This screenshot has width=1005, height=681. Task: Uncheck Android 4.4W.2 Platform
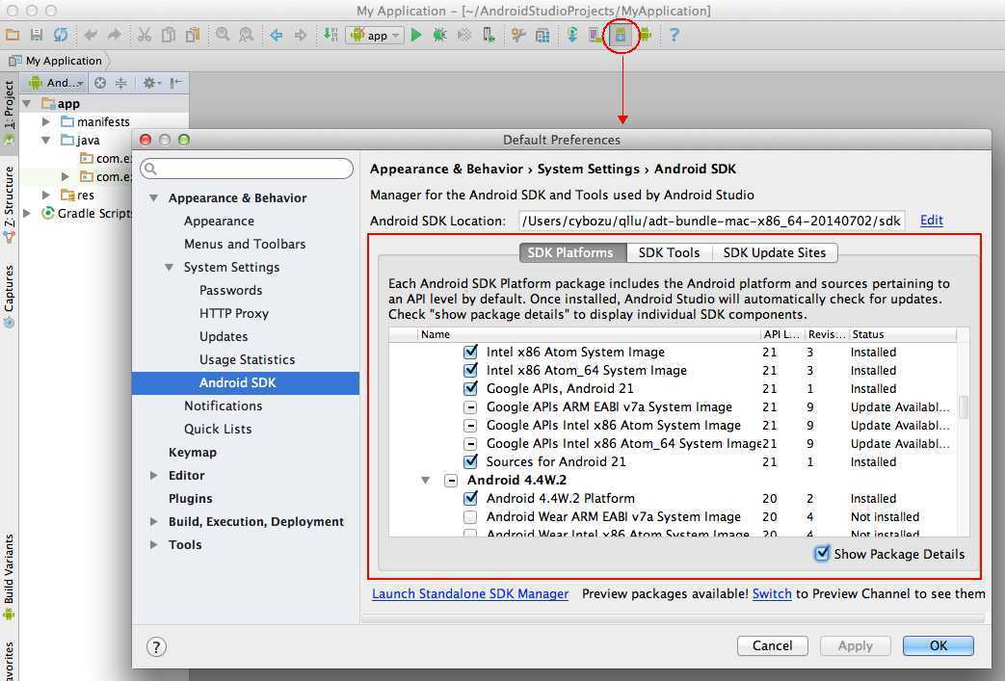pyautogui.click(x=470, y=498)
